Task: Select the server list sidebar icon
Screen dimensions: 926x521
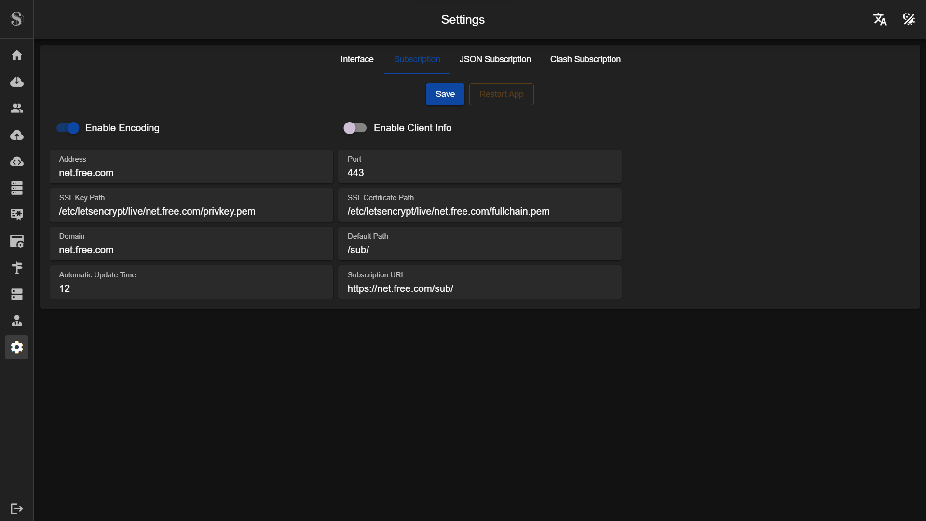Action: [17, 188]
